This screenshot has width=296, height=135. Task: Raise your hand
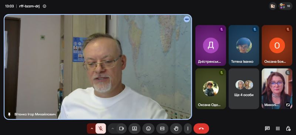tap(176, 129)
